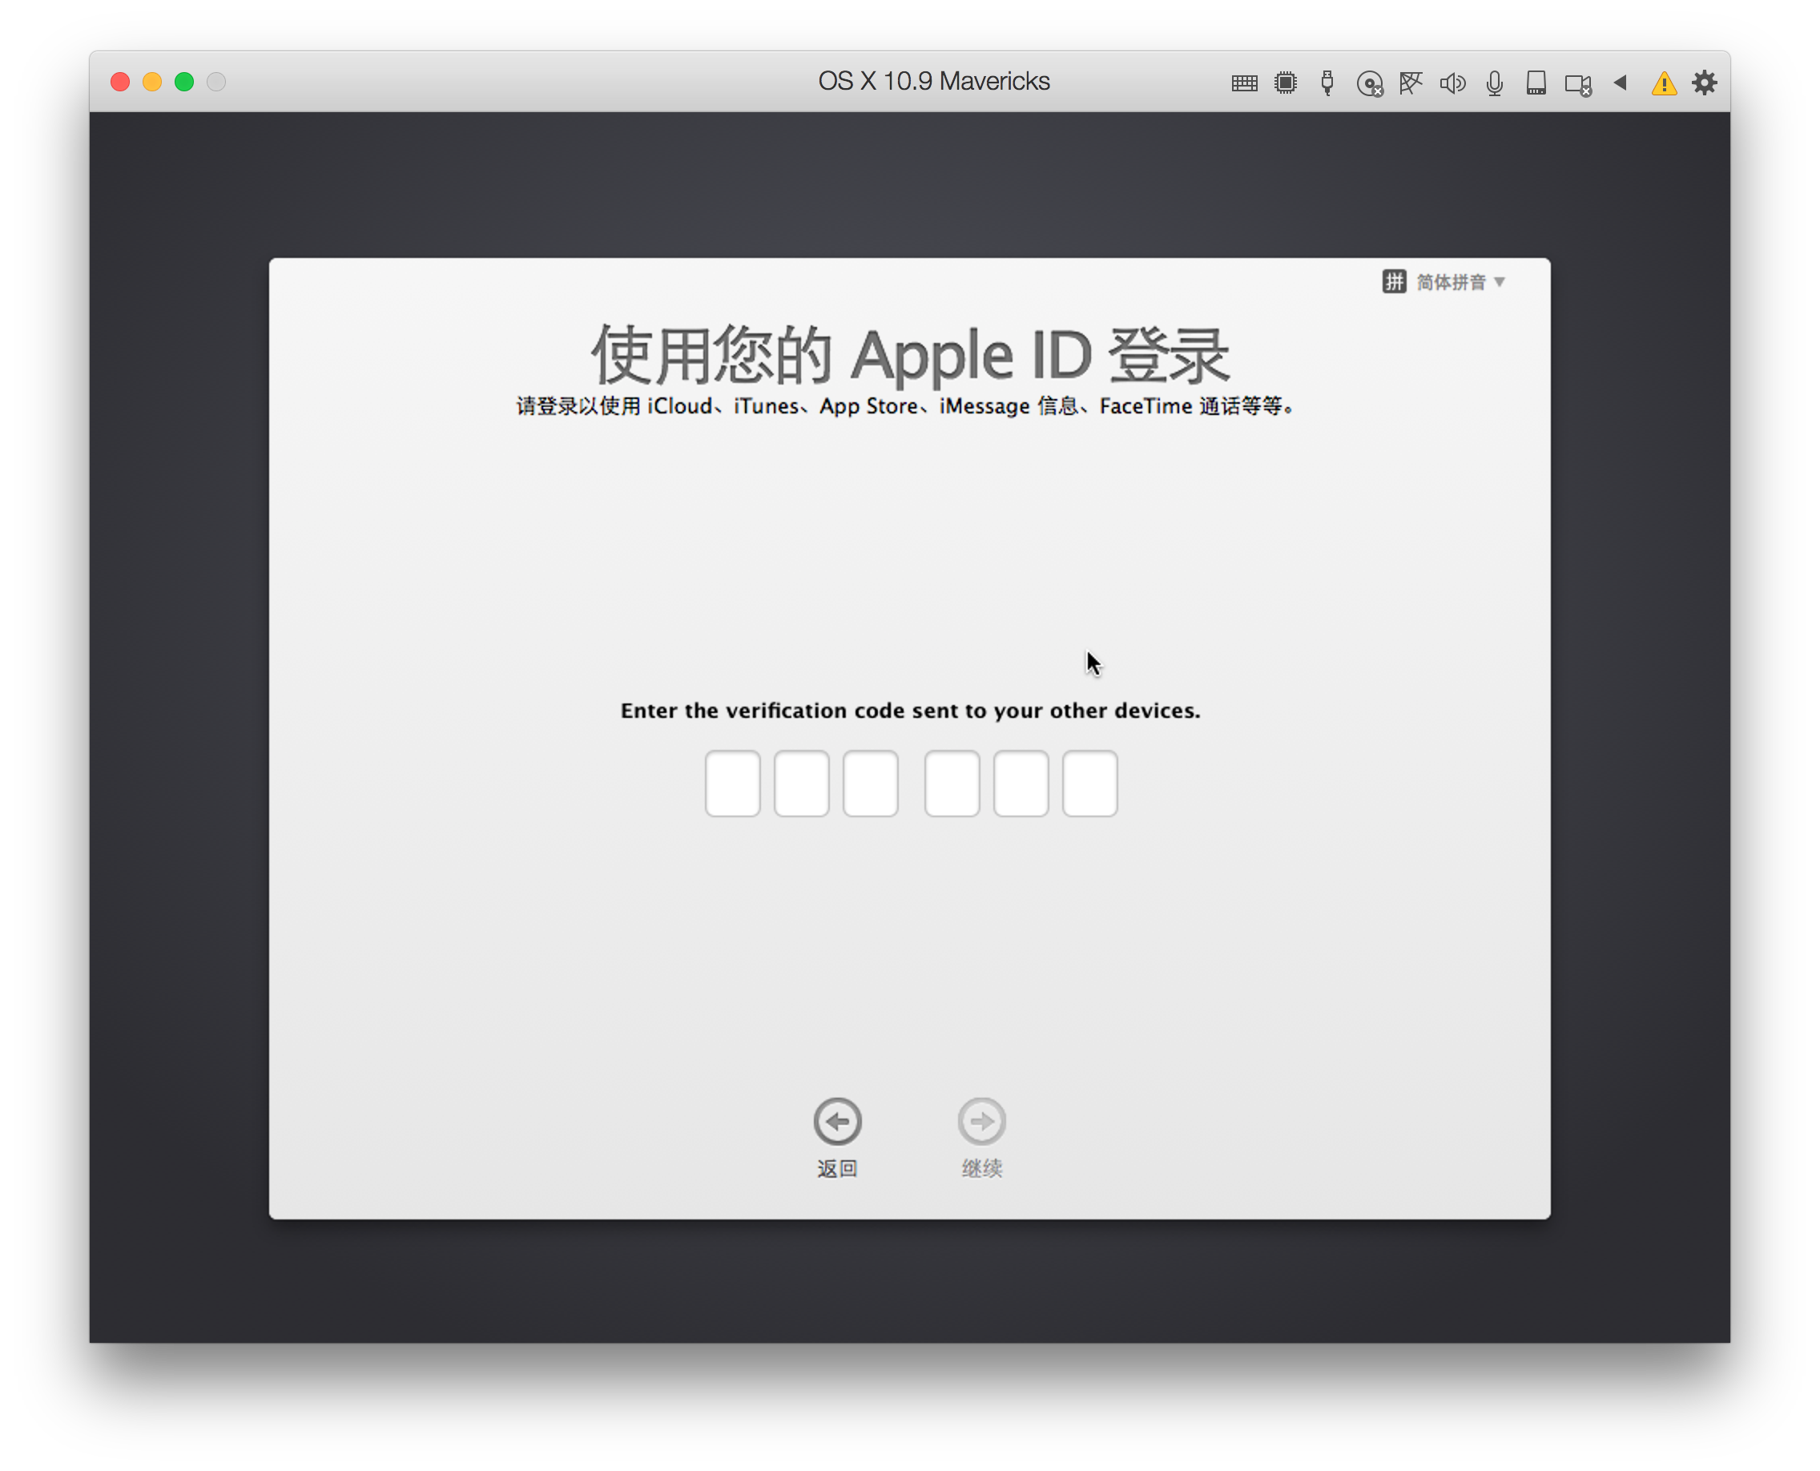Click the first verification code box
Viewport: 1820px width, 1471px height.
point(732,784)
